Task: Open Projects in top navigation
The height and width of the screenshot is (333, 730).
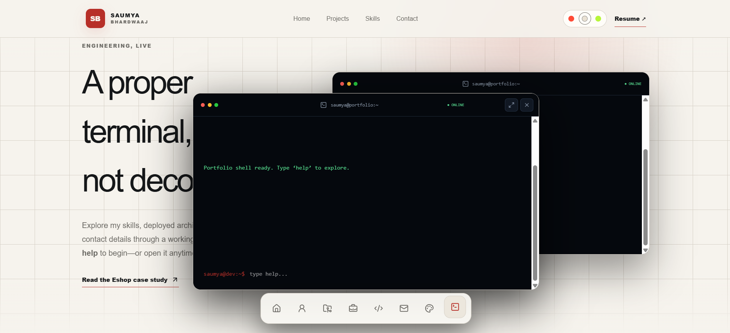Action: coord(337,18)
